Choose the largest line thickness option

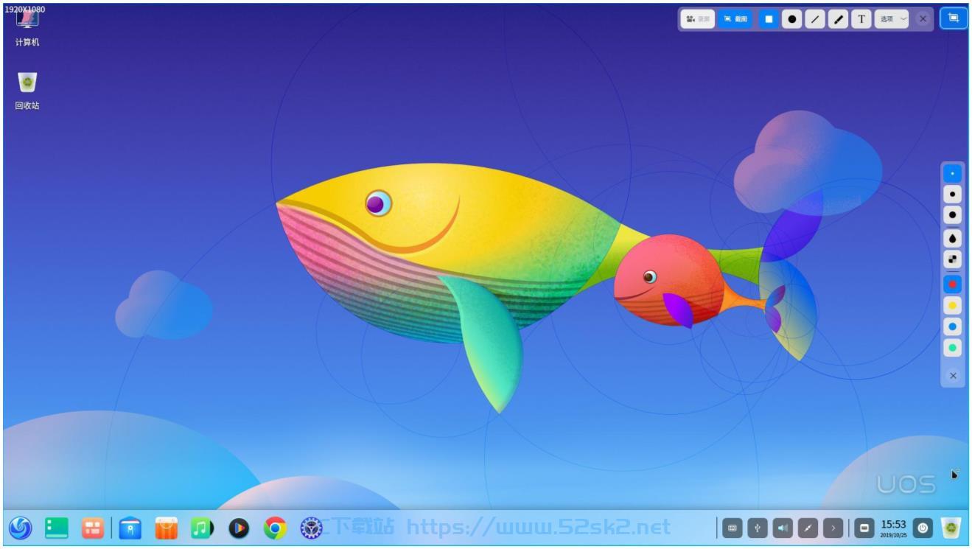click(953, 215)
